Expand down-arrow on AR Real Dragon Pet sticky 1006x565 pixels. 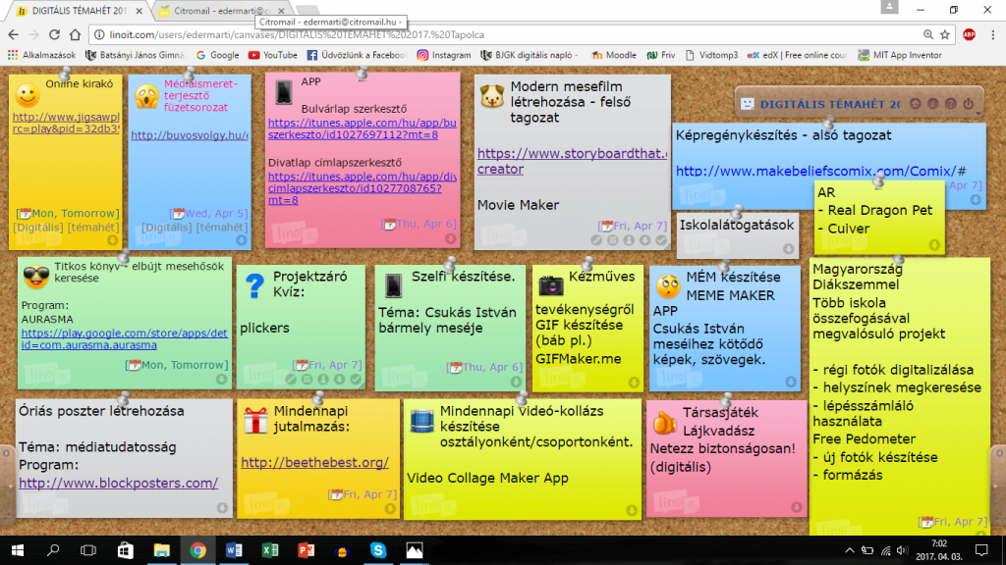pos(934,244)
